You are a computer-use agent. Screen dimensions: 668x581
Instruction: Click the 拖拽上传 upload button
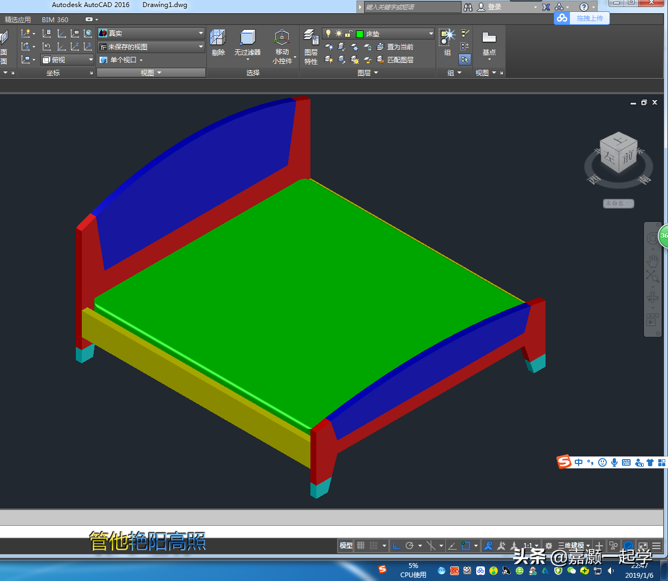click(x=582, y=18)
